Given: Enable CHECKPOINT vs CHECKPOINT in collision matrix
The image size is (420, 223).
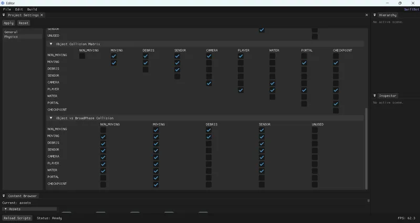Looking at the screenshot, I should pyautogui.click(x=336, y=111).
